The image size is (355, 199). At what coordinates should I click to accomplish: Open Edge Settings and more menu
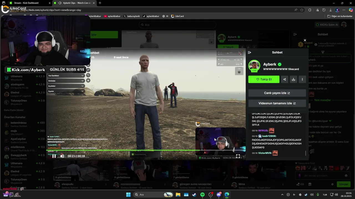pos(344,10)
